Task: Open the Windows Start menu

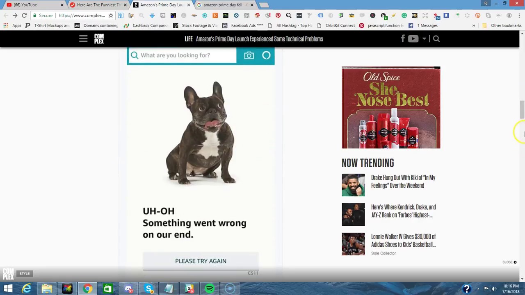Action: click(x=8, y=289)
